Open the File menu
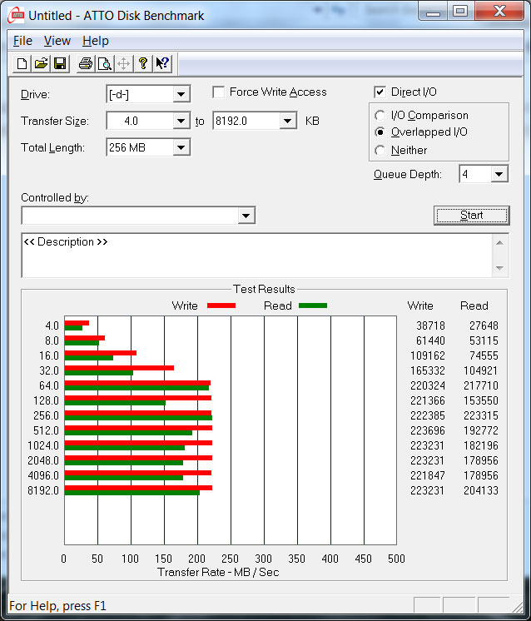Image resolution: width=531 pixels, height=621 pixels. 22,41
